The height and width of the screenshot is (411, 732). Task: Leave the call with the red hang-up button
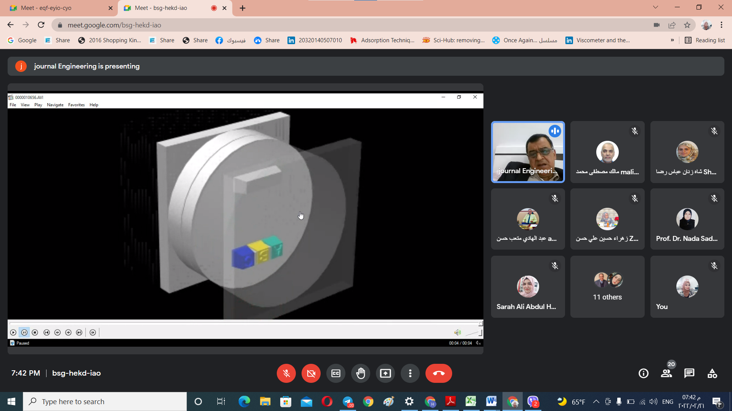tap(439, 373)
